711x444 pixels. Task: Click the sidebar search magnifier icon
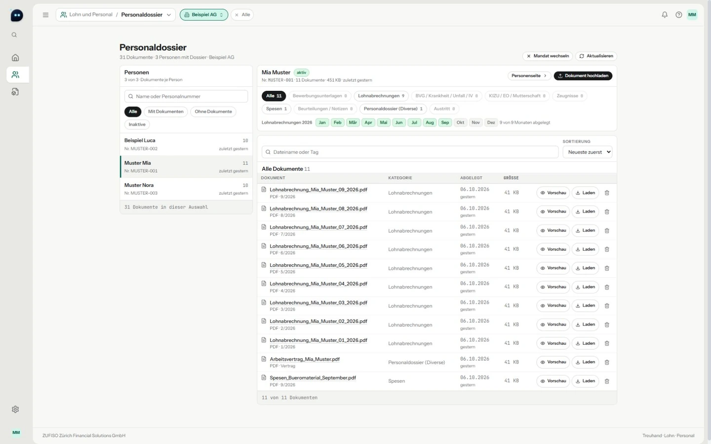pos(14,35)
